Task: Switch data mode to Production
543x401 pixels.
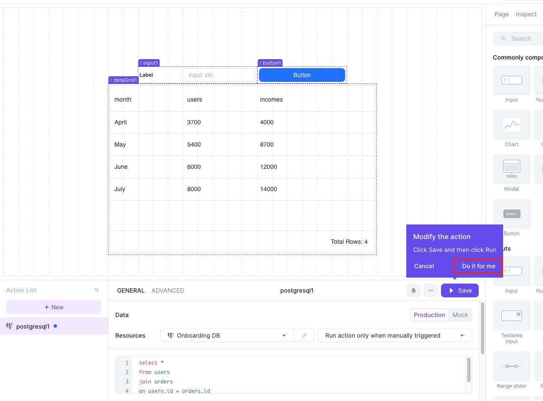Action: [x=429, y=315]
